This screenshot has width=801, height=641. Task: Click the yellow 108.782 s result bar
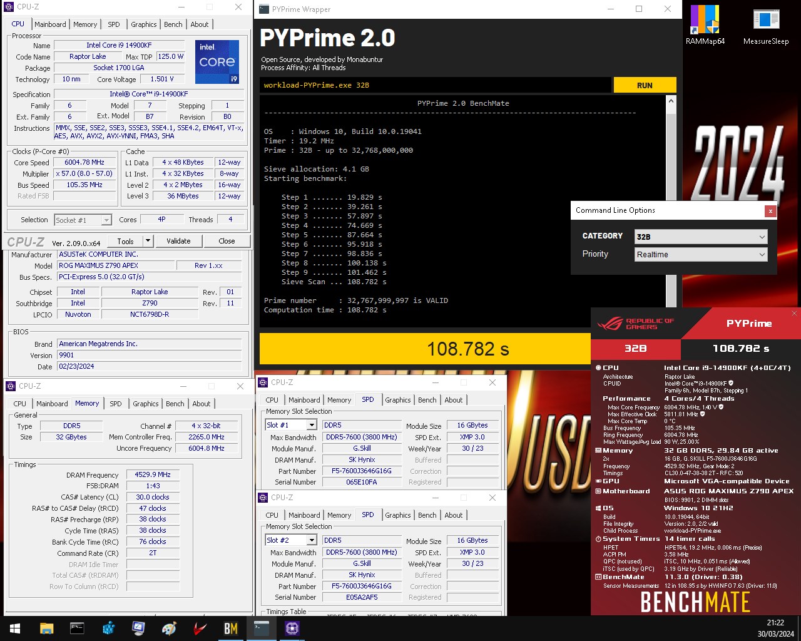pos(425,349)
